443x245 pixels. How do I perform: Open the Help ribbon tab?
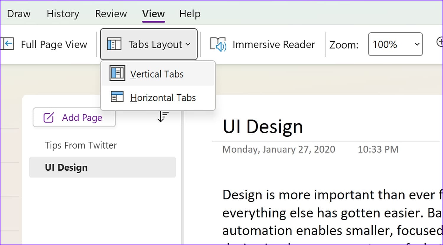pos(190,14)
